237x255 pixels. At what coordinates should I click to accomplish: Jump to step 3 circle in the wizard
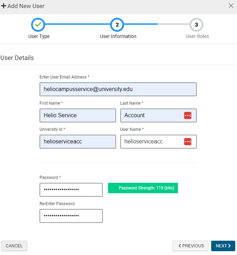[x=196, y=25]
